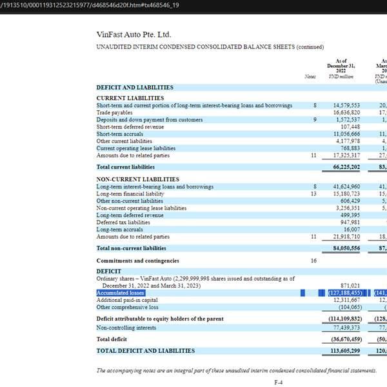This screenshot has height=387, width=387.
Task: Click the Deposits and down payment from customers label
Action: pos(150,120)
